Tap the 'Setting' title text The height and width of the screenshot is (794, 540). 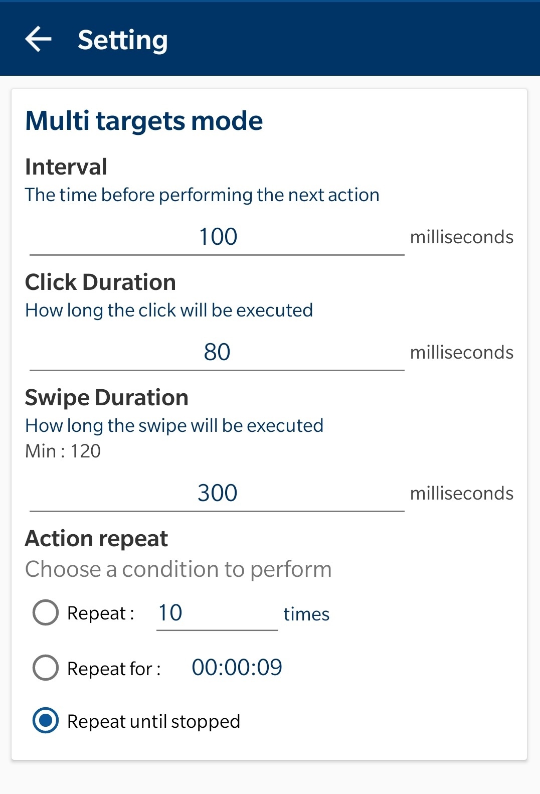point(123,40)
